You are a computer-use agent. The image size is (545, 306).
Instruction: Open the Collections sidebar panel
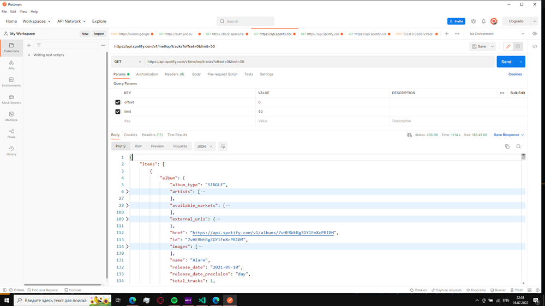point(11,48)
